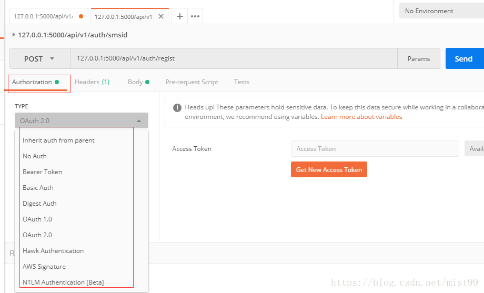This screenshot has height=293, width=484.
Task: Open a new request tab with plus icon
Action: pos(179,16)
